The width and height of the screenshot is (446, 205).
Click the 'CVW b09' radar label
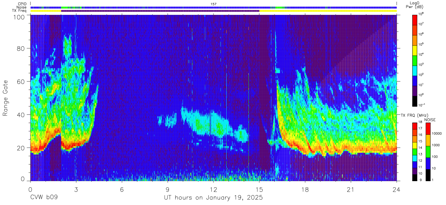[x=44, y=198]
